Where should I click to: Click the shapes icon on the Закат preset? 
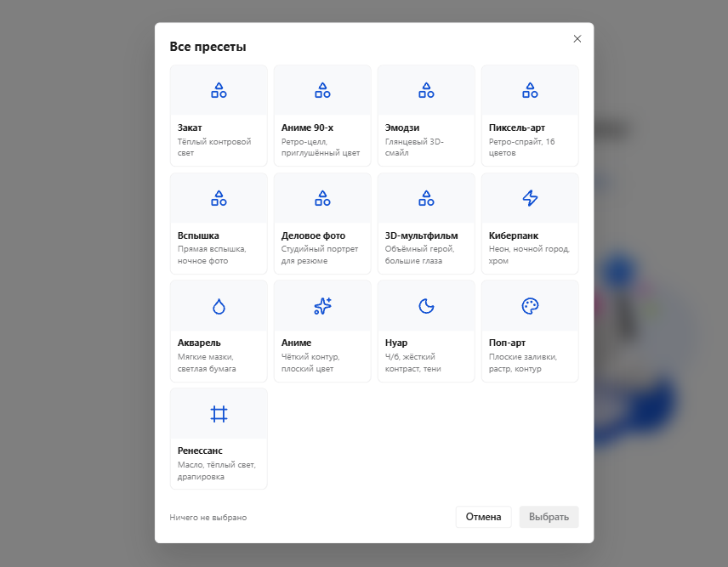pos(219,90)
